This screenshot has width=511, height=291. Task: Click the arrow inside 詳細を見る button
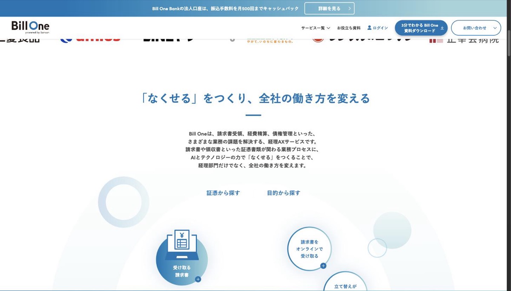pos(350,8)
